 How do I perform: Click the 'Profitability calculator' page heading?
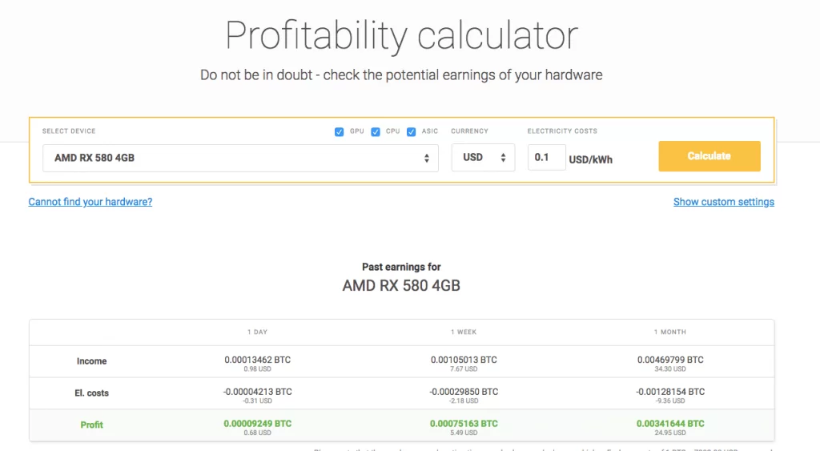pyautogui.click(x=401, y=36)
